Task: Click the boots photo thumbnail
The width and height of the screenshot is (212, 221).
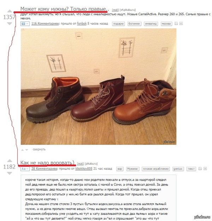Action: click(99, 86)
